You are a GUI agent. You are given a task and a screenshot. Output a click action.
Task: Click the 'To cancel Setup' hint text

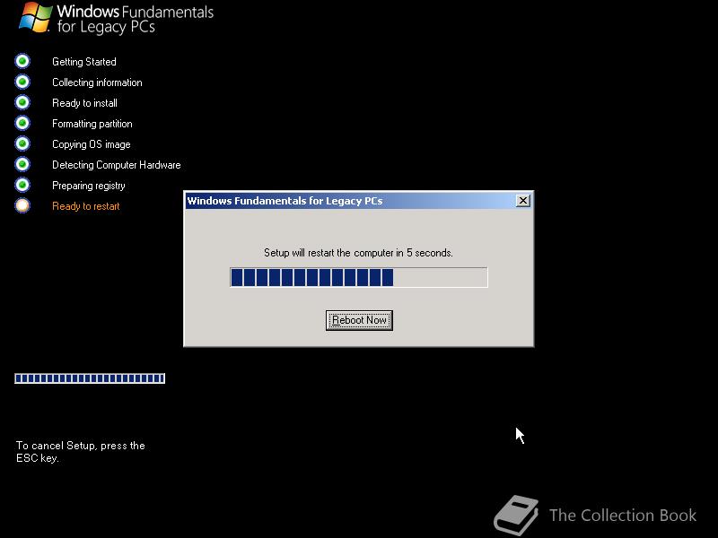coord(81,452)
